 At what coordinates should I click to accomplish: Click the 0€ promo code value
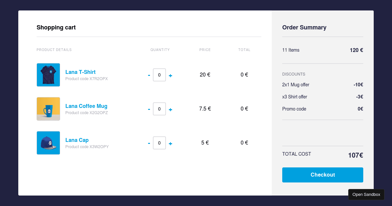click(x=360, y=109)
